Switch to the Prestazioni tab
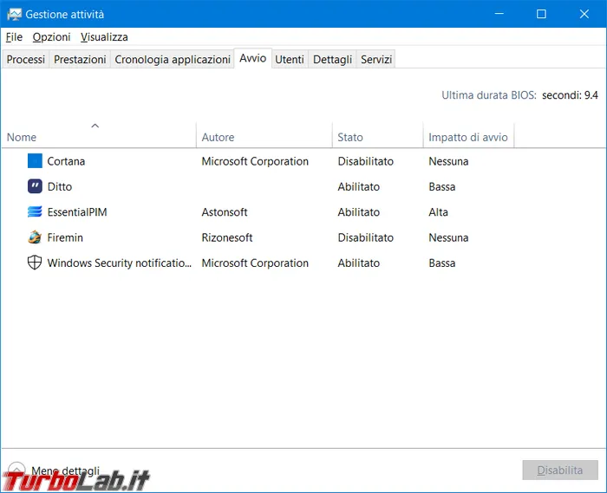Image resolution: width=607 pixels, height=493 pixels. [x=80, y=59]
